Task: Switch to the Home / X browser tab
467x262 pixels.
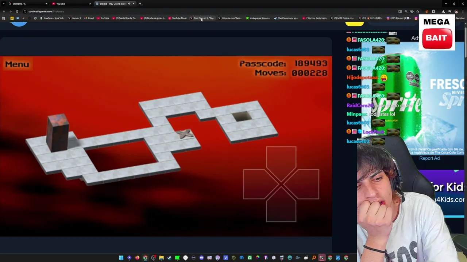Action: [27, 4]
